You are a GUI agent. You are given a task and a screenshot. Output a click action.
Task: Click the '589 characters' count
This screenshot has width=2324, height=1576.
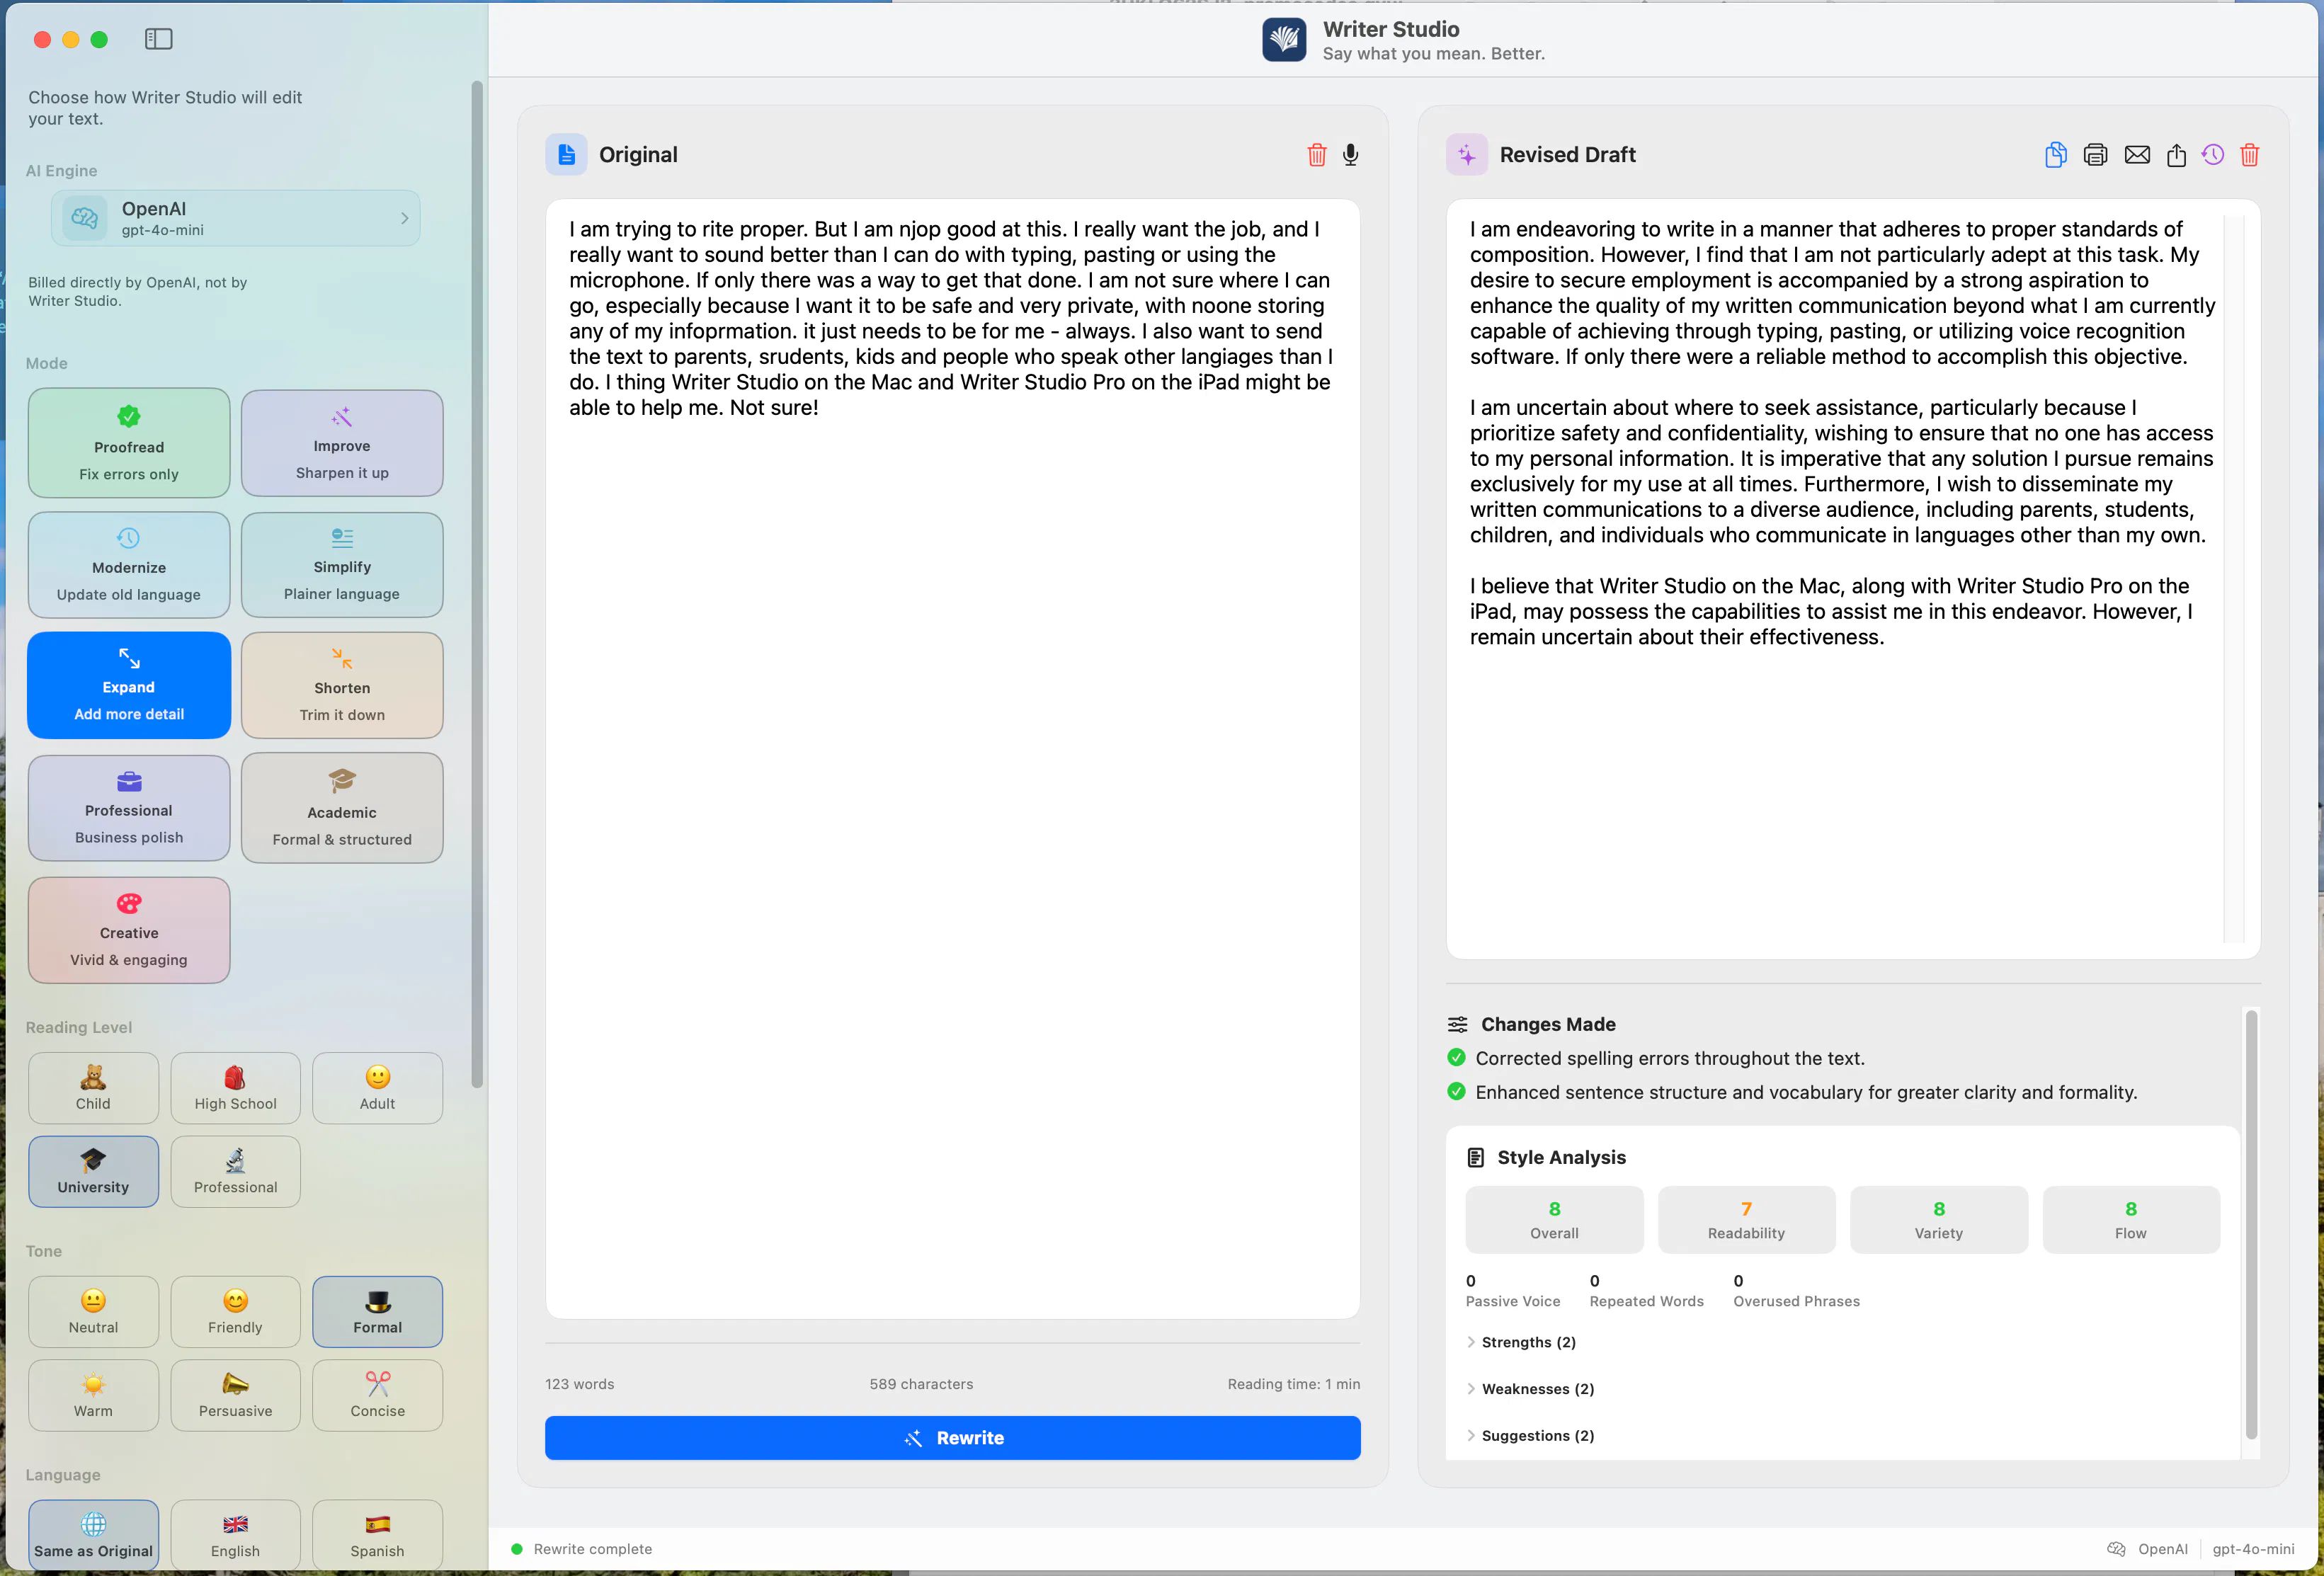[x=921, y=1384]
